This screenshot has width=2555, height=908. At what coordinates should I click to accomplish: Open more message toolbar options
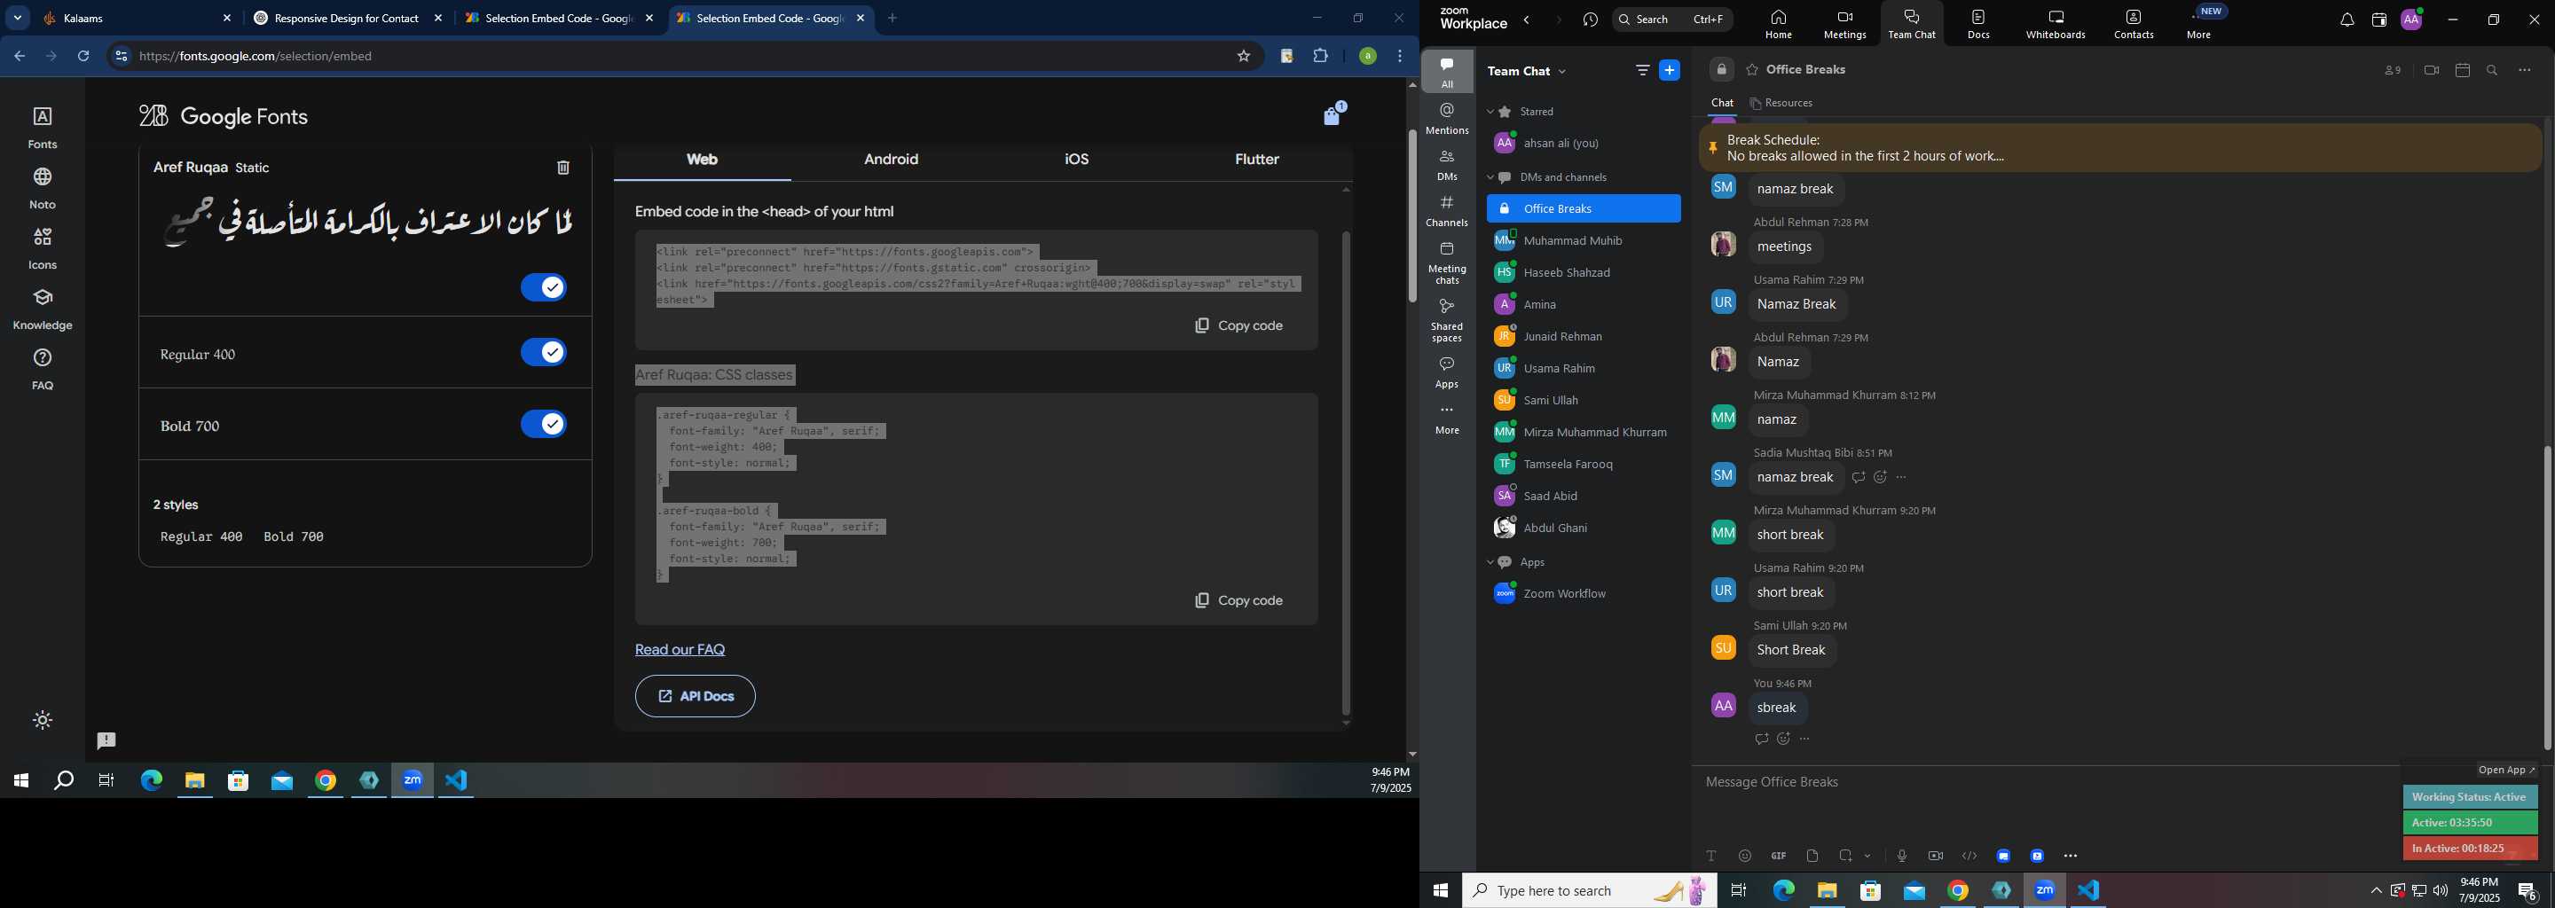pos(2071,856)
